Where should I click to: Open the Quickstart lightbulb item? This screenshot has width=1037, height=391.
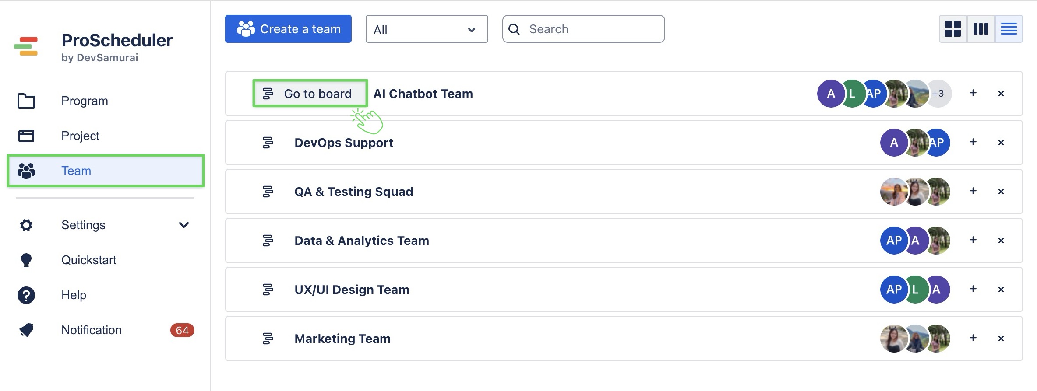point(89,260)
